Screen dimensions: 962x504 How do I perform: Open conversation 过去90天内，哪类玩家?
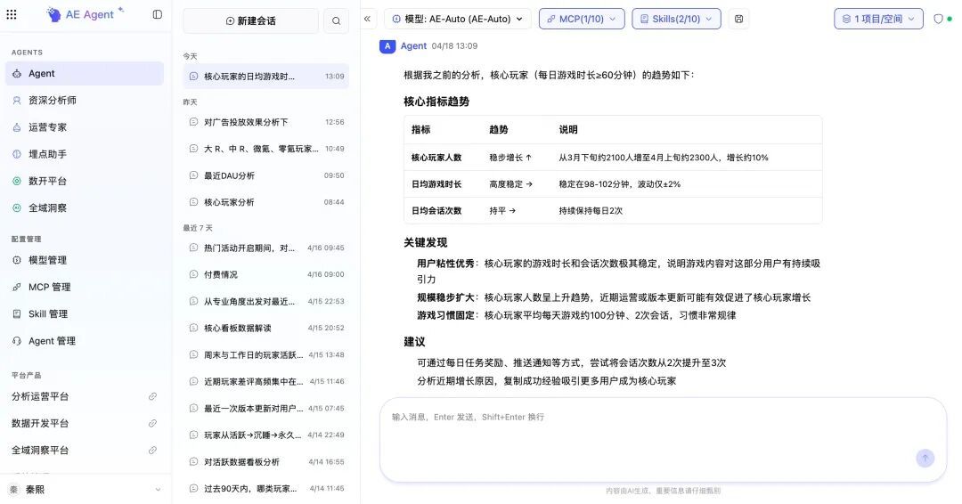265,489
